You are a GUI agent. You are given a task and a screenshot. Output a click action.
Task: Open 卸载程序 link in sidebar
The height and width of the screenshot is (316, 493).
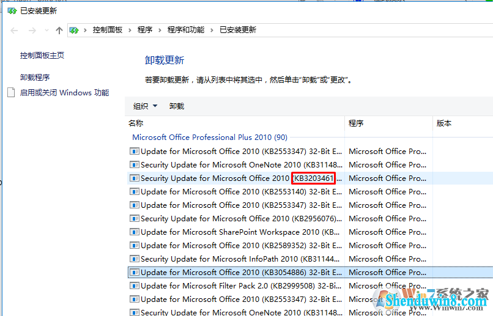[x=35, y=77]
